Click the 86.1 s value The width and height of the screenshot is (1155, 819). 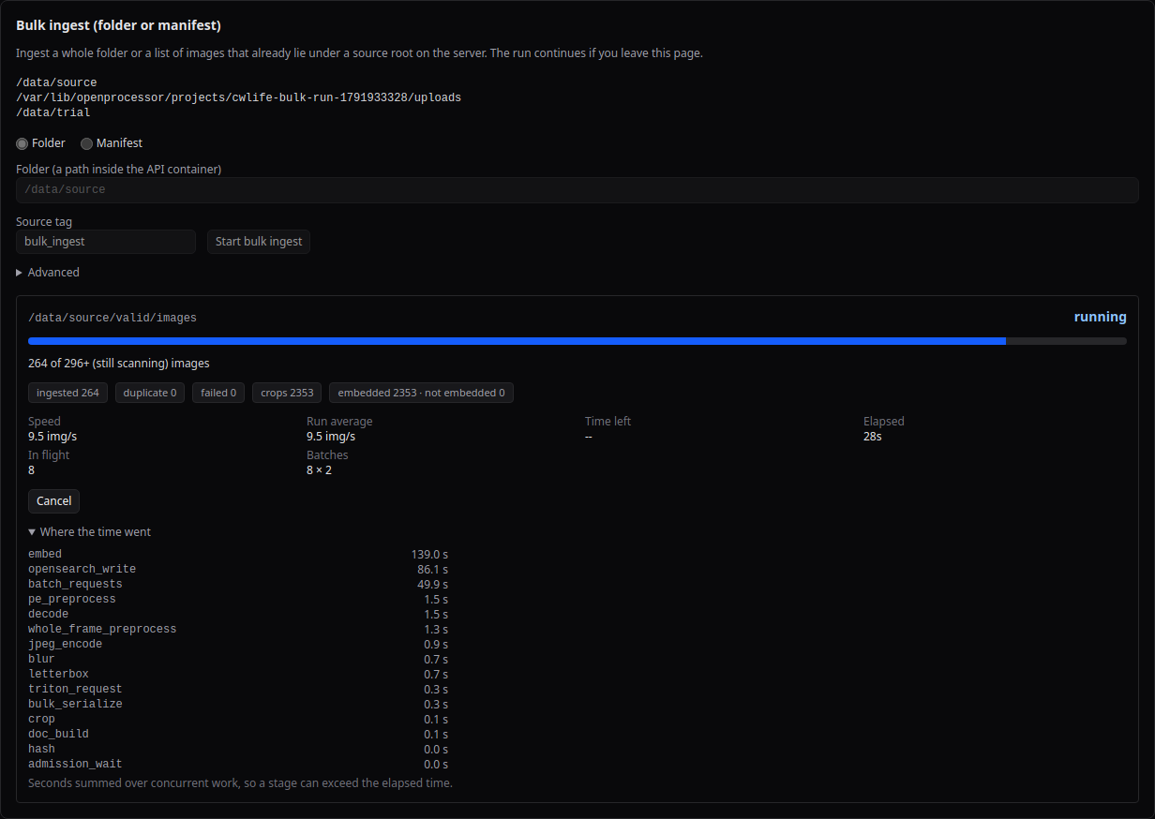click(x=432, y=570)
